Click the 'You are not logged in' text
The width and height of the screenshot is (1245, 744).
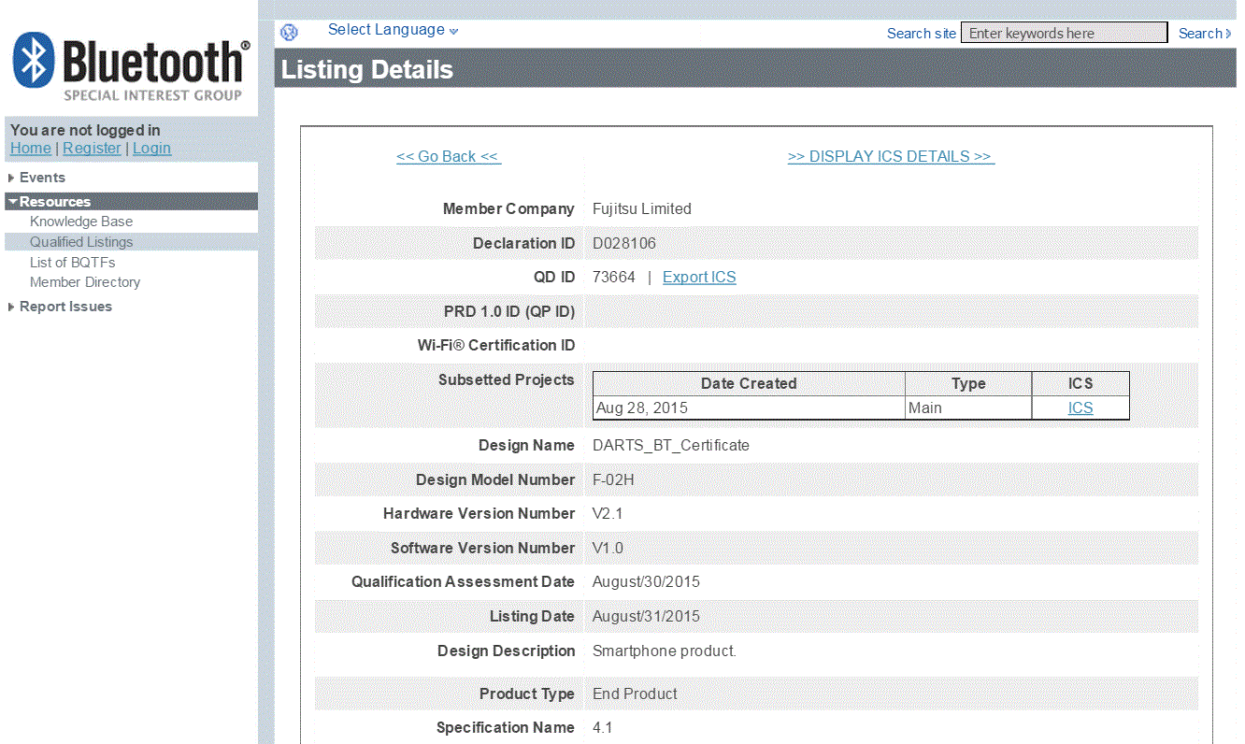[x=85, y=131]
